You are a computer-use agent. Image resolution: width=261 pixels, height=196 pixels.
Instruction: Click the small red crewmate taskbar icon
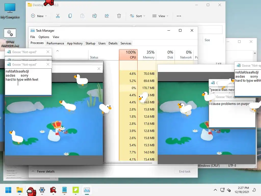pos(53,190)
